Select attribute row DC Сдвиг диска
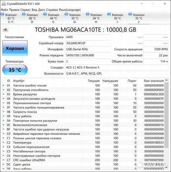The height and width of the screenshot is (172, 171). coord(83,164)
